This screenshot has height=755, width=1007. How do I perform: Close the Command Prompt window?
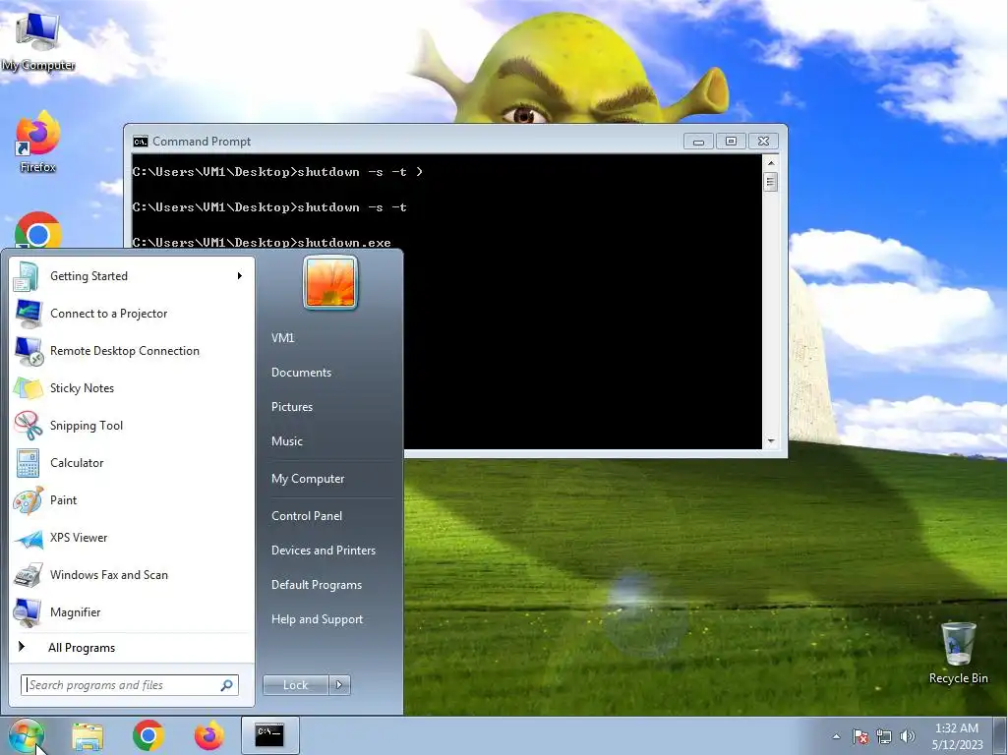763,142
